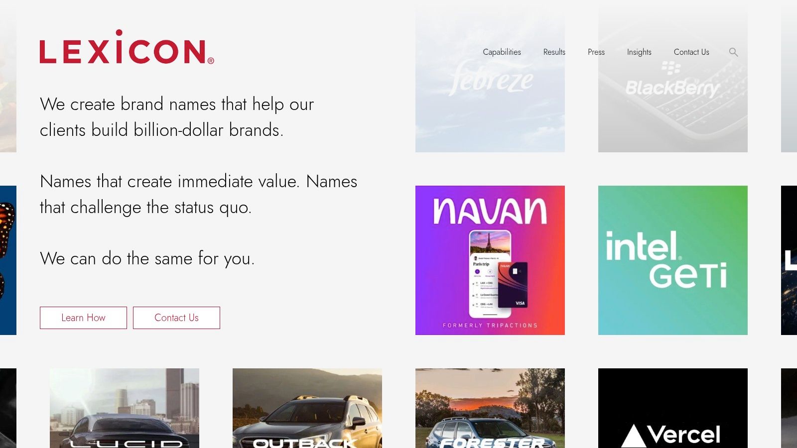797x448 pixels.
Task: Navigate to the Results page
Action: [x=554, y=52]
